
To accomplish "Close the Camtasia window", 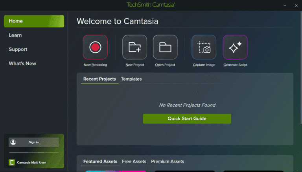I will click(x=296, y=6).
